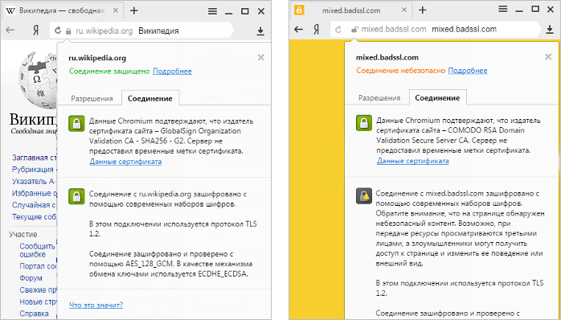Open the Случайная sidebar link
The width and height of the screenshot is (561, 320).
coord(35,205)
